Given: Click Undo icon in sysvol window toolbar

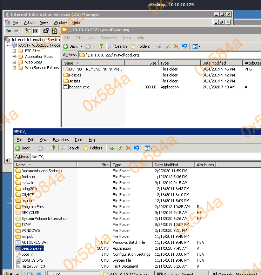Looking at the screenshot, I should point(184,46).
